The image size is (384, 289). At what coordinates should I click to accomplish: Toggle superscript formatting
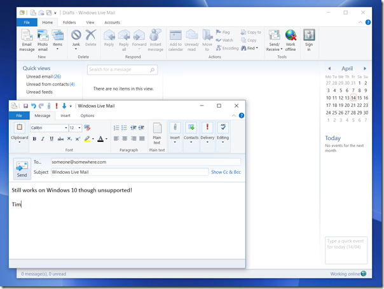[78, 139]
